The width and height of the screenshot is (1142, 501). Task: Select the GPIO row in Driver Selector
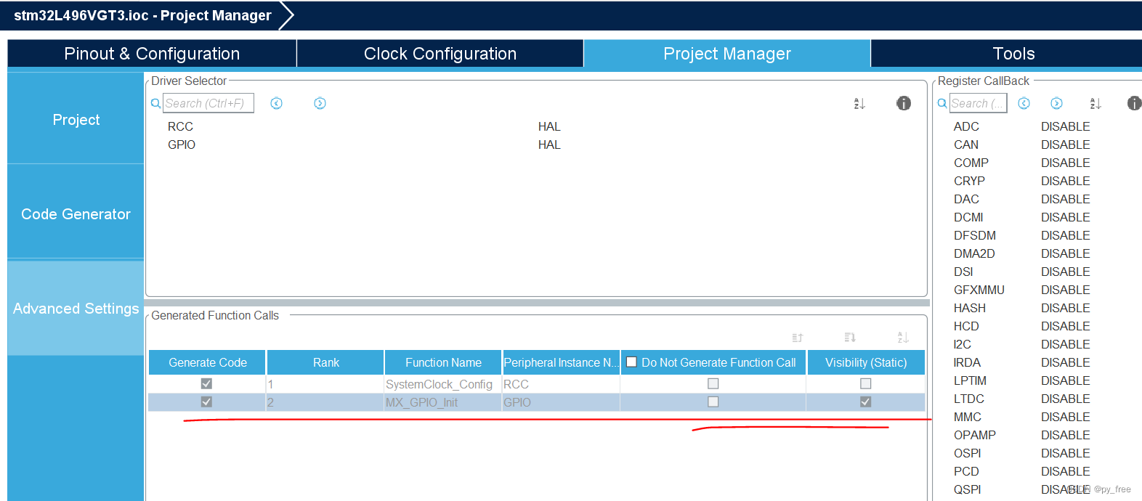[x=182, y=144]
